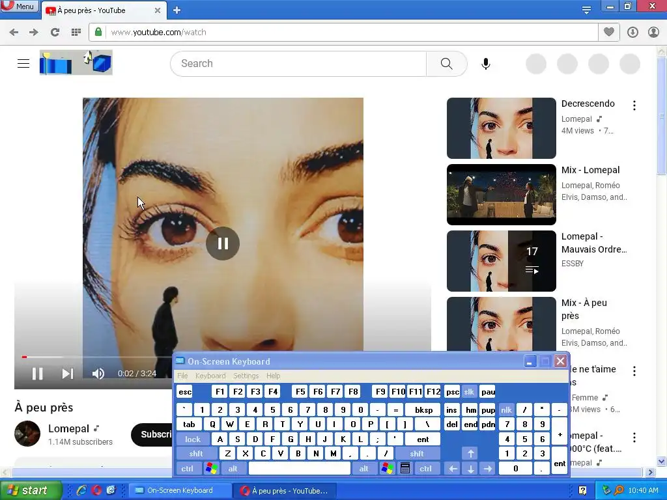Open the browser downloads icon

(632, 33)
